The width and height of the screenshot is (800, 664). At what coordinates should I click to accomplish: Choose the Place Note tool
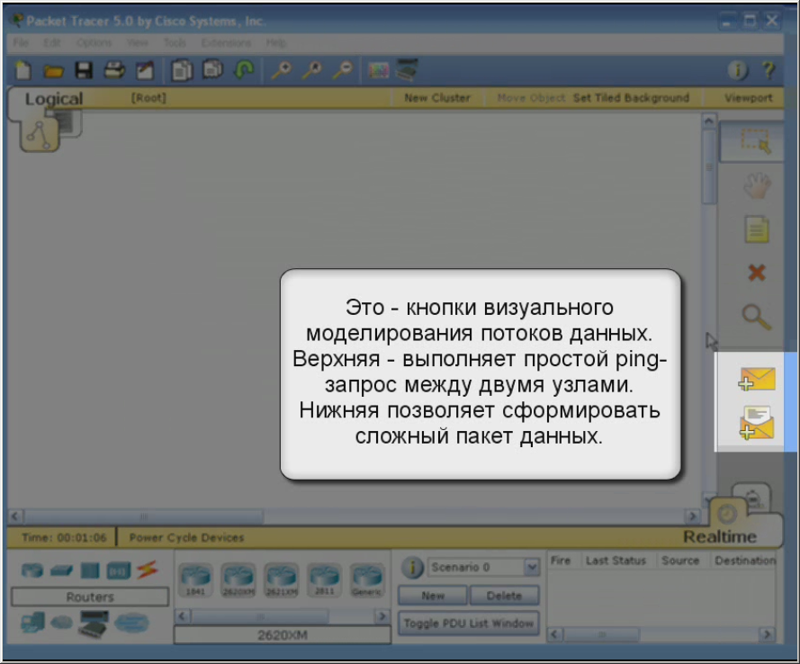(757, 229)
